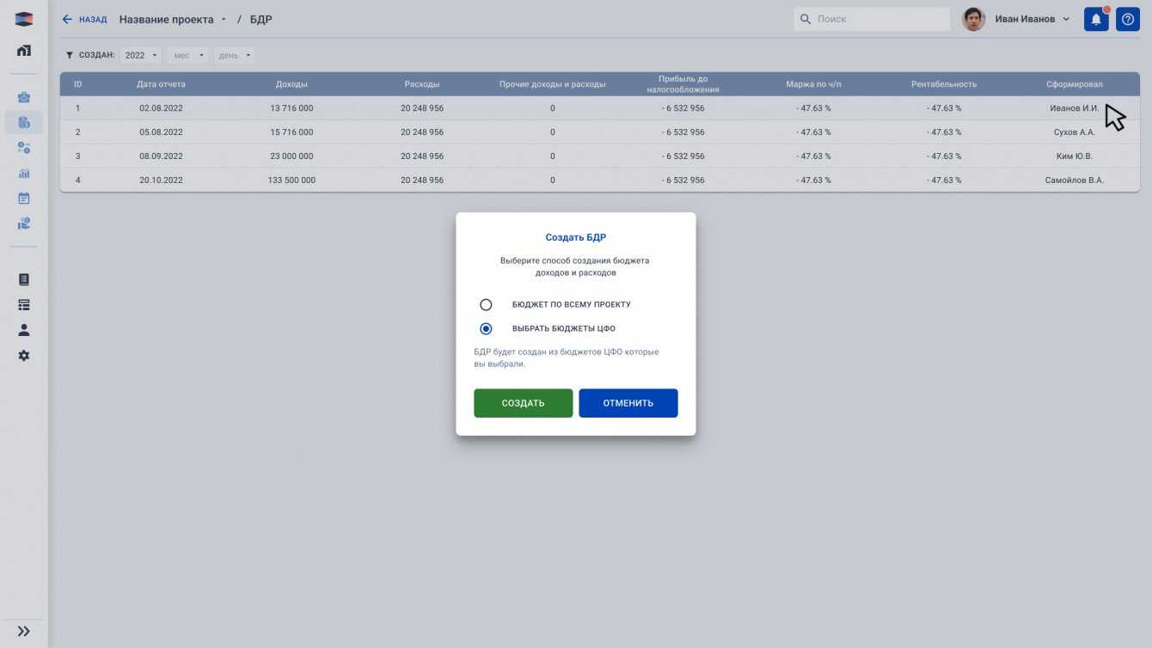The image size is (1152, 648).
Task: Click the blue 'Отменить' button
Action: click(628, 403)
